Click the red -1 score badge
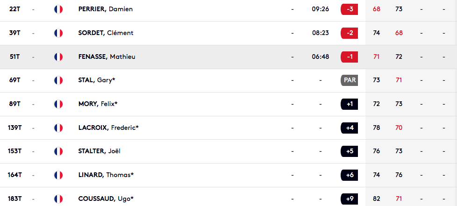The height and width of the screenshot is (206, 457). (x=349, y=57)
